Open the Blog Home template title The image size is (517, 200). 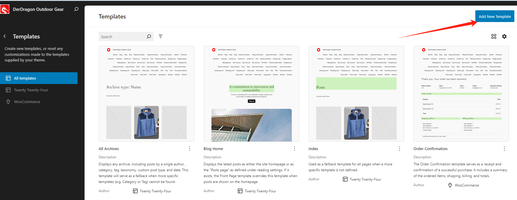[x=213, y=149]
